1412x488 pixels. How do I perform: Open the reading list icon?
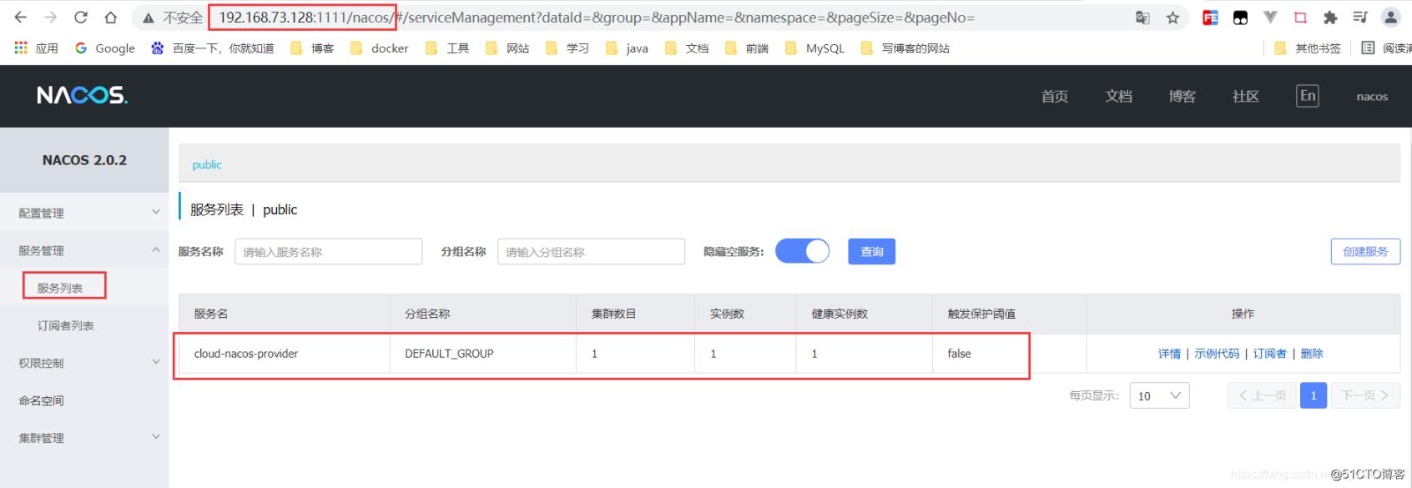(1368, 48)
